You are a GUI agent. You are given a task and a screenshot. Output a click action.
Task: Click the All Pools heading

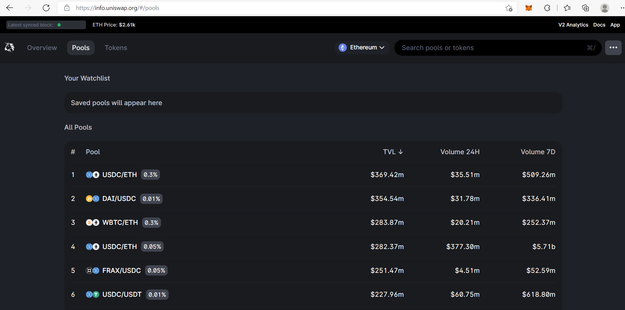click(x=78, y=127)
